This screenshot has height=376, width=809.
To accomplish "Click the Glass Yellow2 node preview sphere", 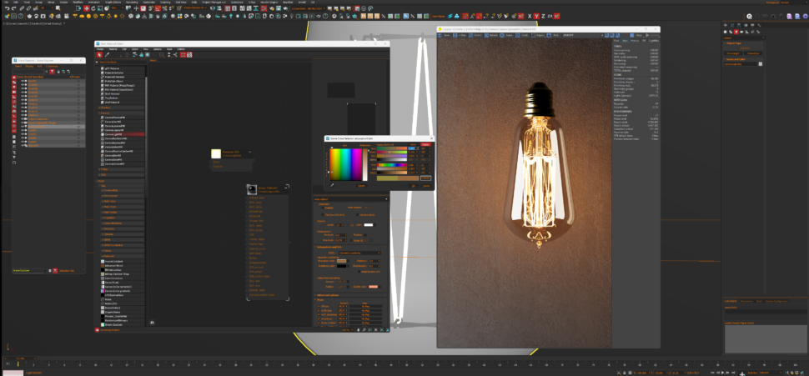I will [x=252, y=189].
